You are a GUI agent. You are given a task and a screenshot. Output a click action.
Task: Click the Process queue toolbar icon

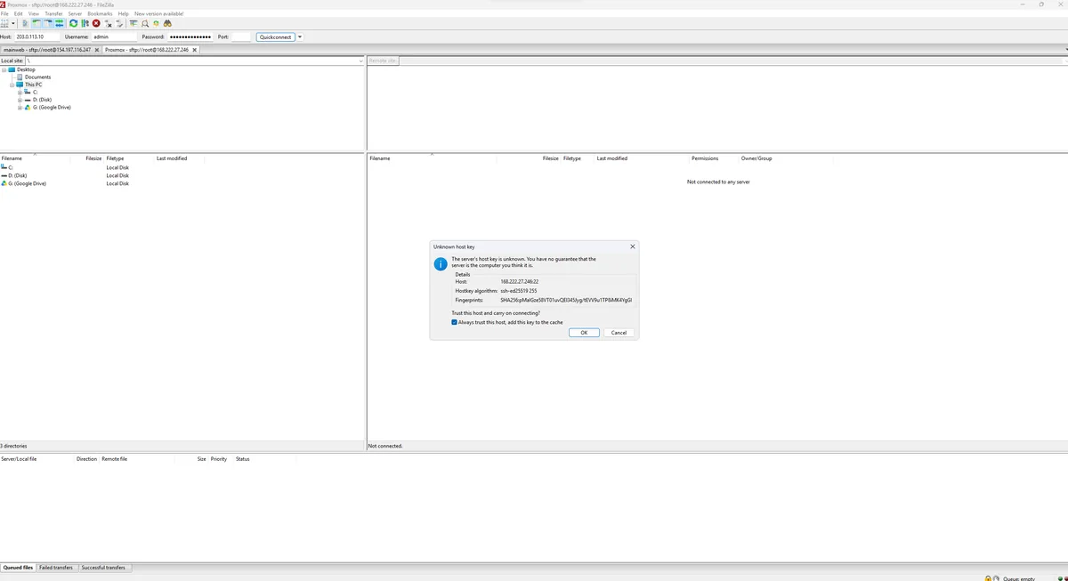click(x=85, y=23)
